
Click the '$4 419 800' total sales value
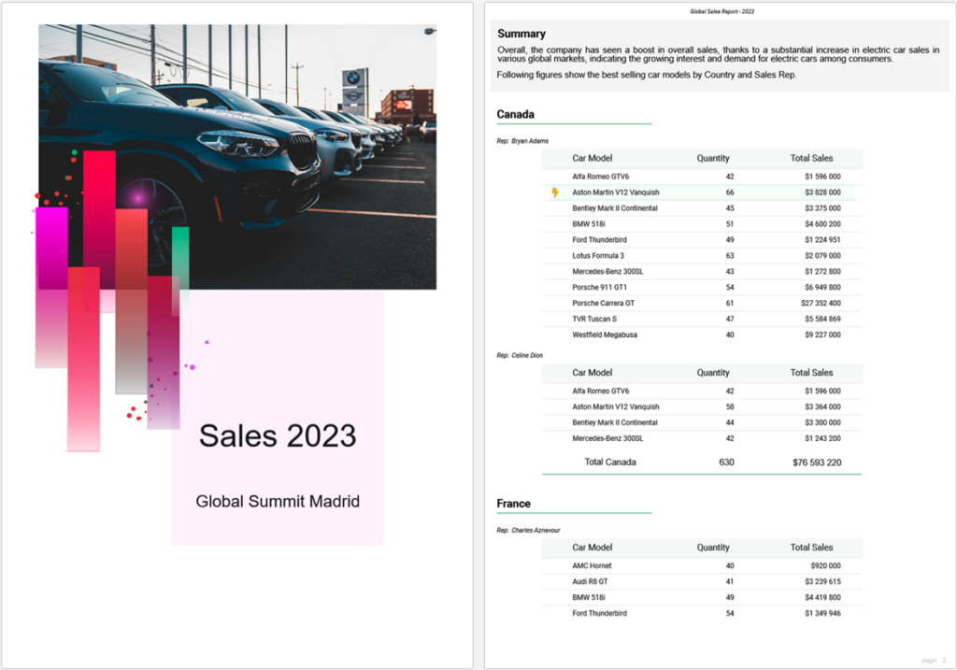click(x=822, y=598)
